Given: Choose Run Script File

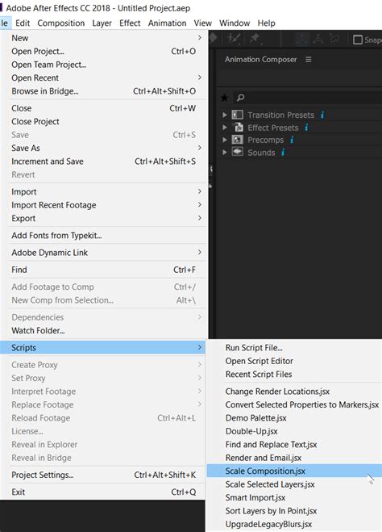Looking at the screenshot, I should click(x=294, y=348).
